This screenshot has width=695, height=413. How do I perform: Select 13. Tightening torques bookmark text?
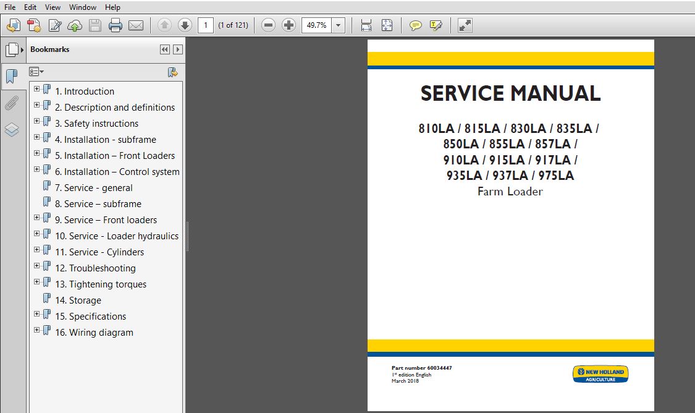(x=101, y=284)
